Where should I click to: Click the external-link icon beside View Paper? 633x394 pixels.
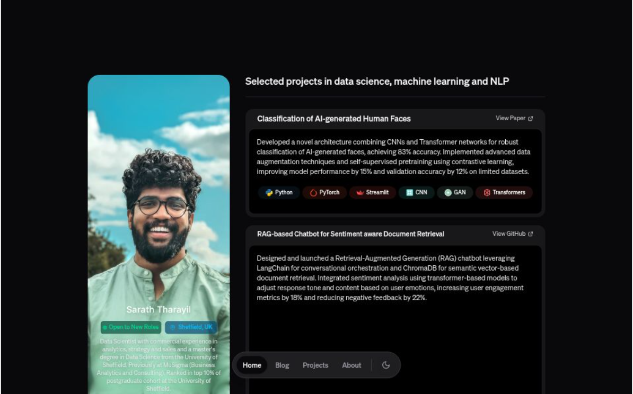(531, 118)
